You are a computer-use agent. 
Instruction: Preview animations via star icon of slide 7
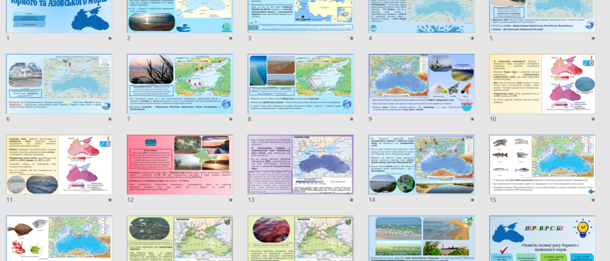point(230,119)
